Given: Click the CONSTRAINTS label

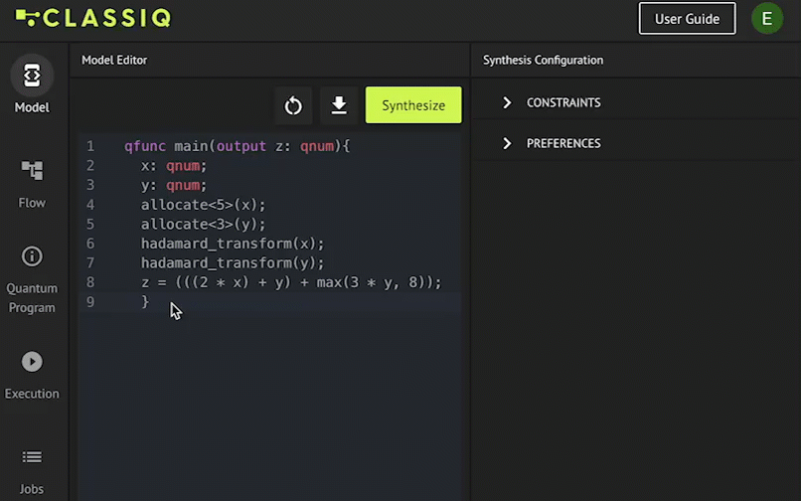Looking at the screenshot, I should coord(563,102).
